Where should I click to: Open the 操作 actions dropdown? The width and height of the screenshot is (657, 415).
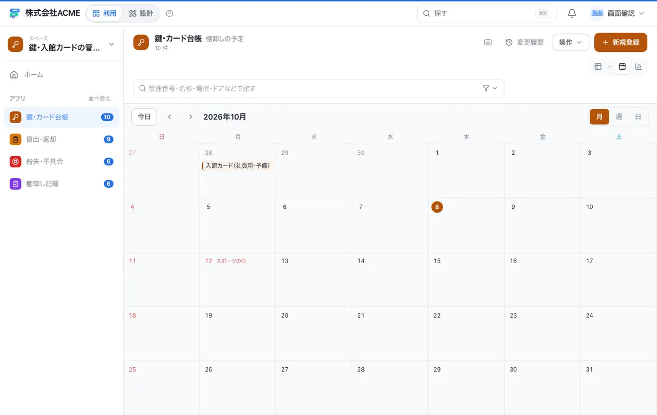point(571,43)
